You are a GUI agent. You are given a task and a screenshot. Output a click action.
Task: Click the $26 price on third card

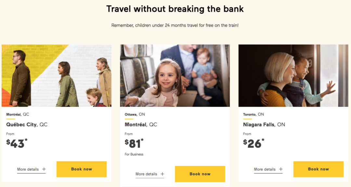pos(253,143)
